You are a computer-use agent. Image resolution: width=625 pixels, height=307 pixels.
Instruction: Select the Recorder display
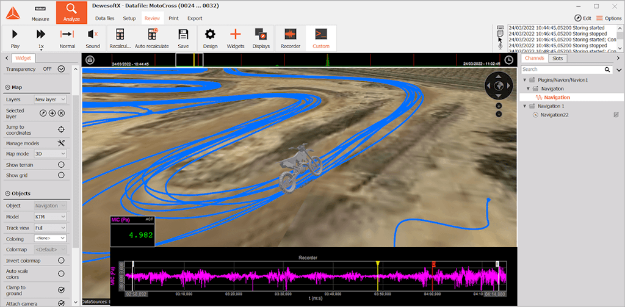coord(290,38)
